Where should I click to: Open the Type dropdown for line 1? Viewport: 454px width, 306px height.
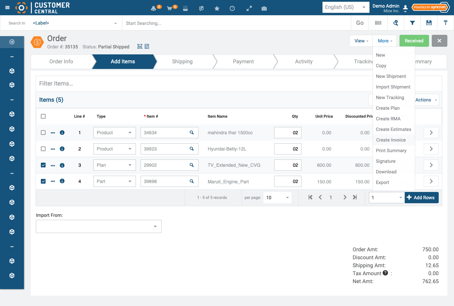pyautogui.click(x=115, y=133)
